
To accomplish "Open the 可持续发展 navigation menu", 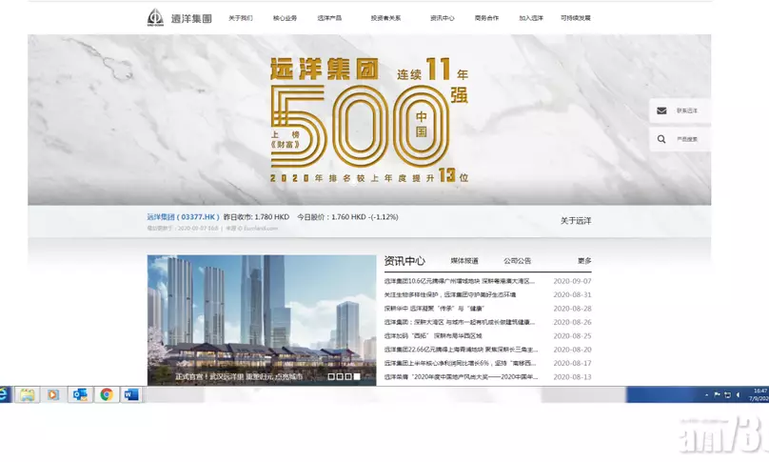I will point(576,18).
